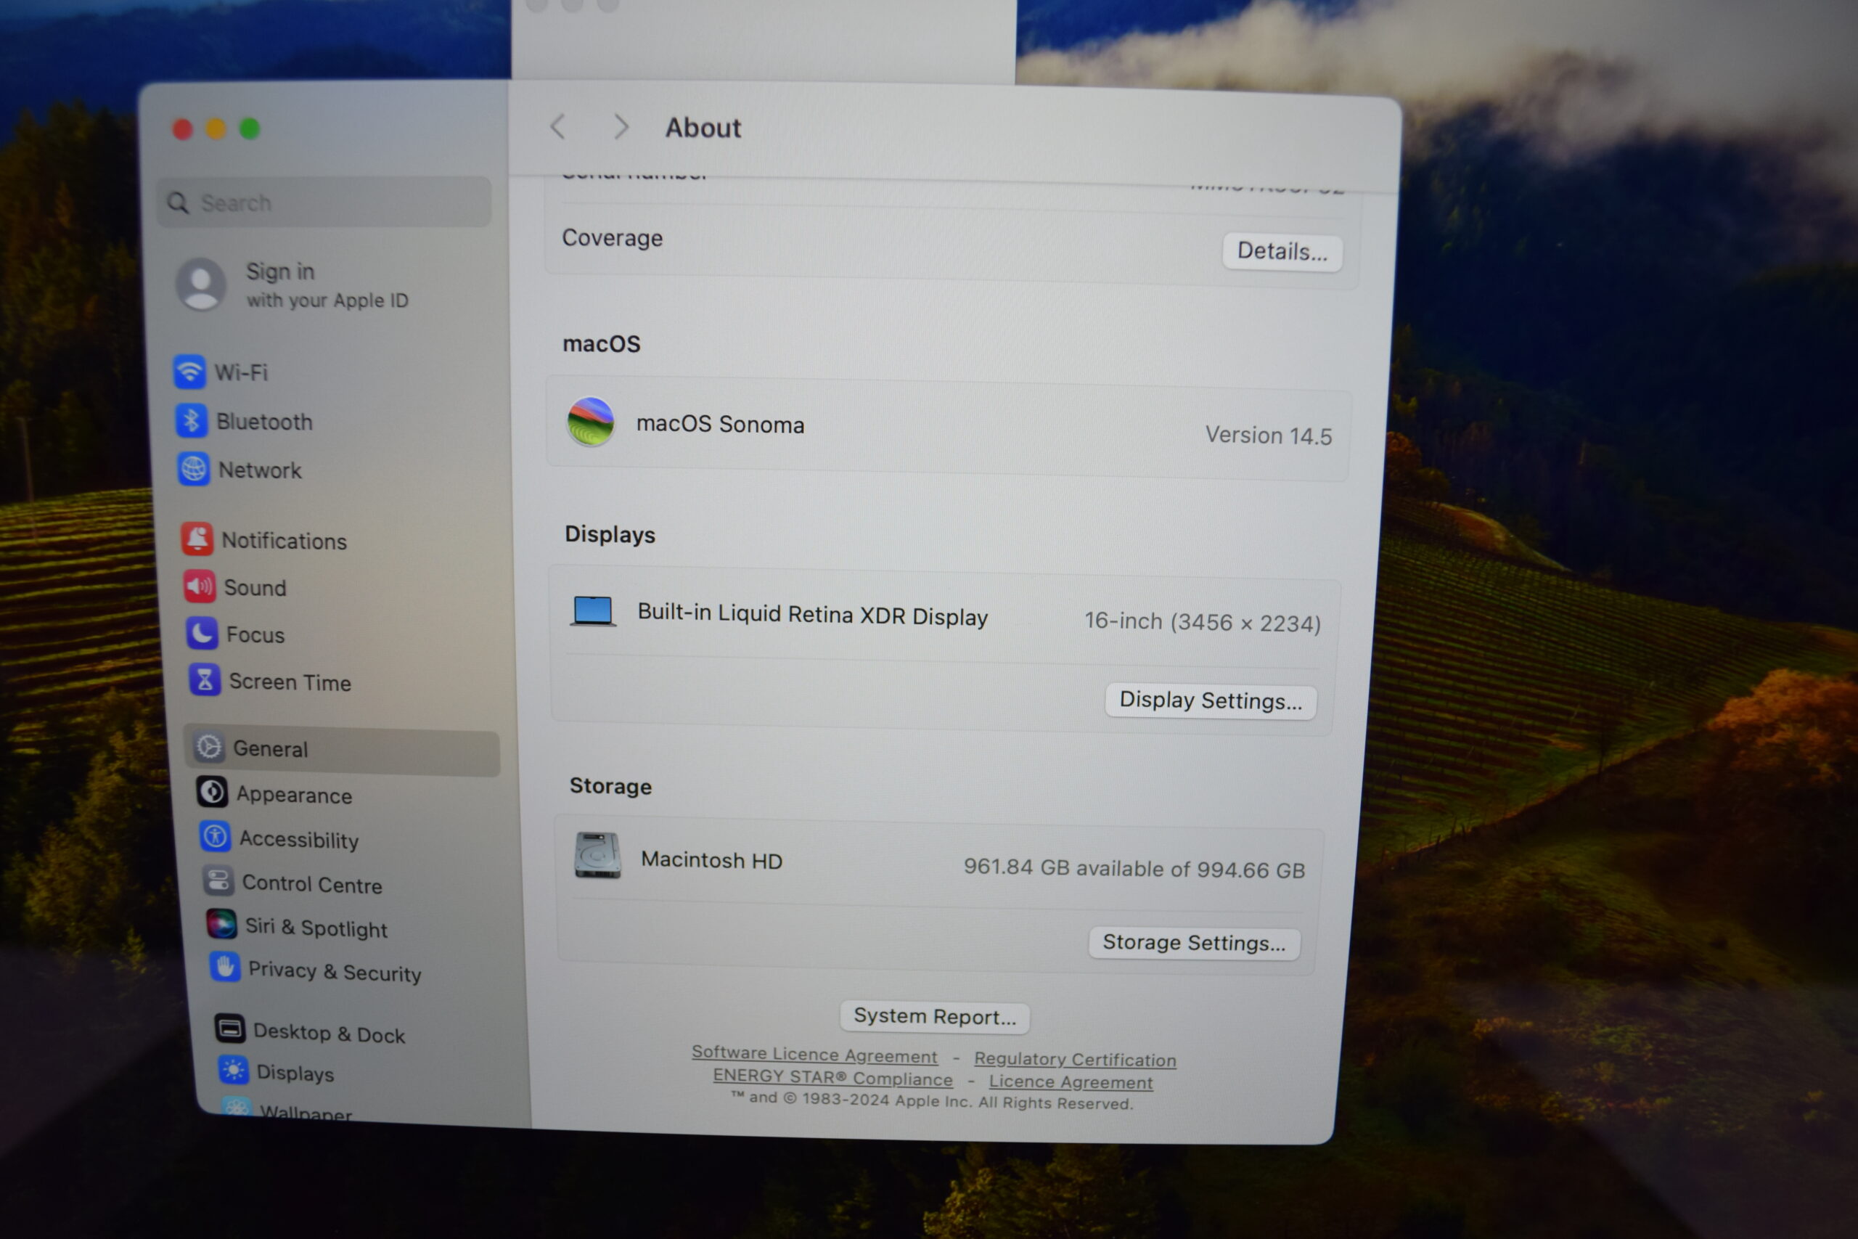Open Siri & Spotlight icon
This screenshot has width=1858, height=1239.
click(x=221, y=925)
